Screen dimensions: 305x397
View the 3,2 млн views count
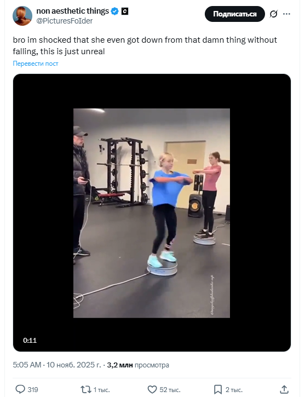pyautogui.click(x=138, y=365)
